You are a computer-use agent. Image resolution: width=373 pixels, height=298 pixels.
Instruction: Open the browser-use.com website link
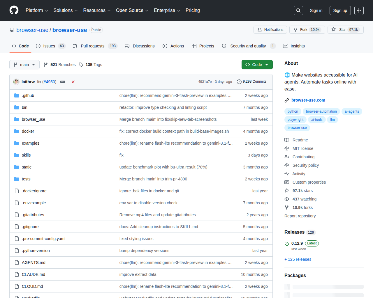[308, 100]
